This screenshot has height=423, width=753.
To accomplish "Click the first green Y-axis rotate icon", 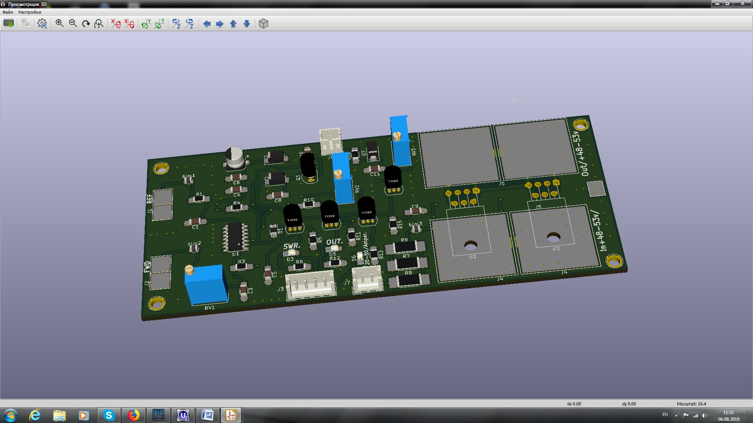I will coord(146,23).
